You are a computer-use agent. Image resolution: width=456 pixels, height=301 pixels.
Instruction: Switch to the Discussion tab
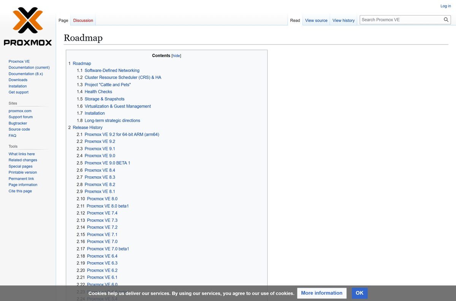click(x=83, y=21)
